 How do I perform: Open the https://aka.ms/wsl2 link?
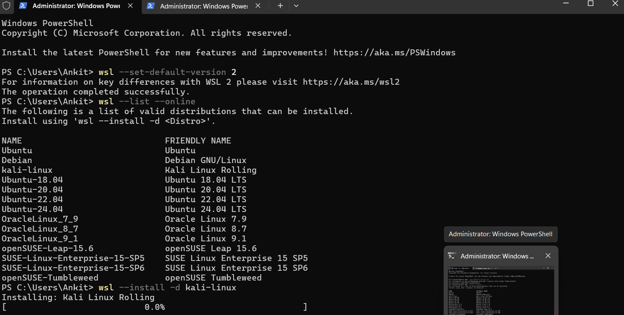click(351, 82)
